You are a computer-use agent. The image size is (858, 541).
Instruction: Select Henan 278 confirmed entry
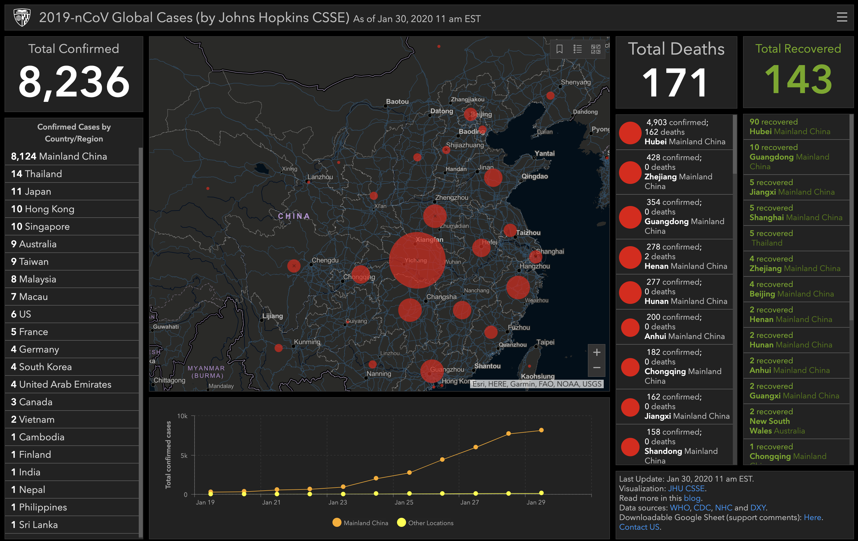[674, 257]
